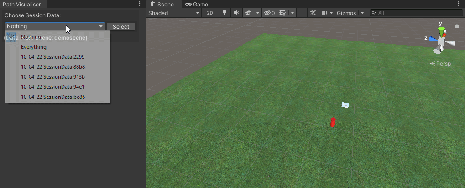Viewport: 465px width, 188px height.
Task: Switch to the Scene tab
Action: tap(162, 5)
